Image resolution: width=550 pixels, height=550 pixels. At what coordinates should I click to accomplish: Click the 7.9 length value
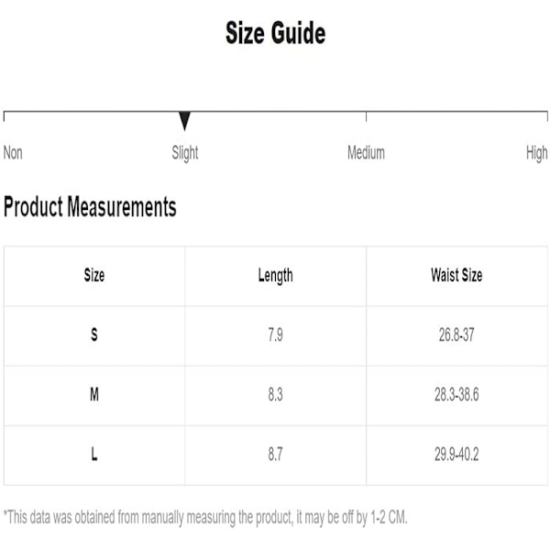point(275,335)
